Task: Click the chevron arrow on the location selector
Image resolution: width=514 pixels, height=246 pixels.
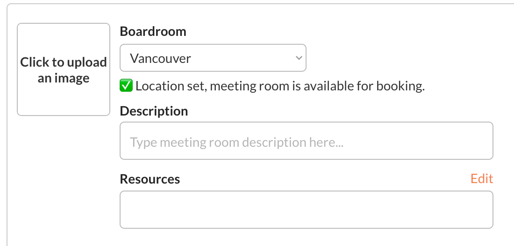Action: [x=299, y=58]
